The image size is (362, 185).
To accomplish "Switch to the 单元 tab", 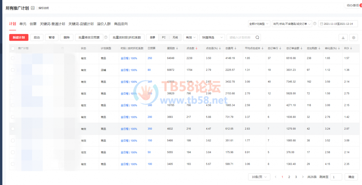I will [23, 24].
